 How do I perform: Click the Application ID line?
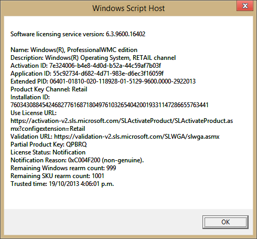[x=87, y=74]
